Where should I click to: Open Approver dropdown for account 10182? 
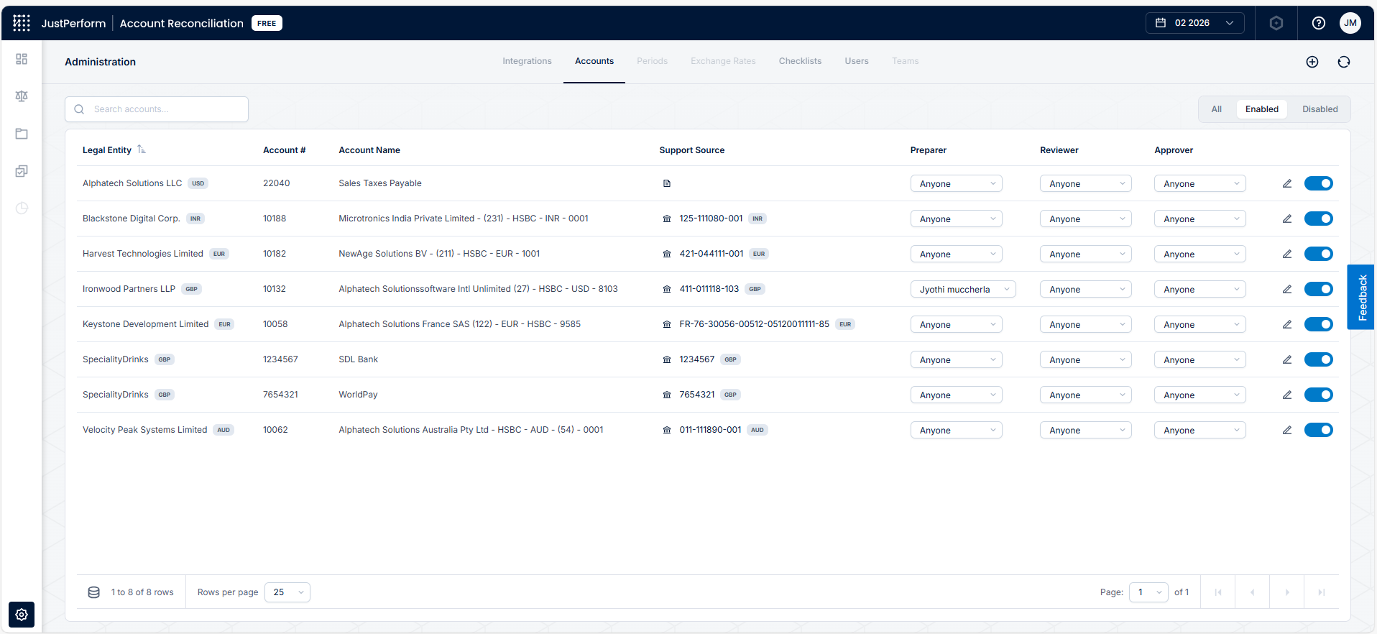[x=1200, y=254]
